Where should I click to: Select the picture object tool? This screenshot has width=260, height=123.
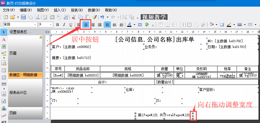pyautogui.click(x=4, y=46)
